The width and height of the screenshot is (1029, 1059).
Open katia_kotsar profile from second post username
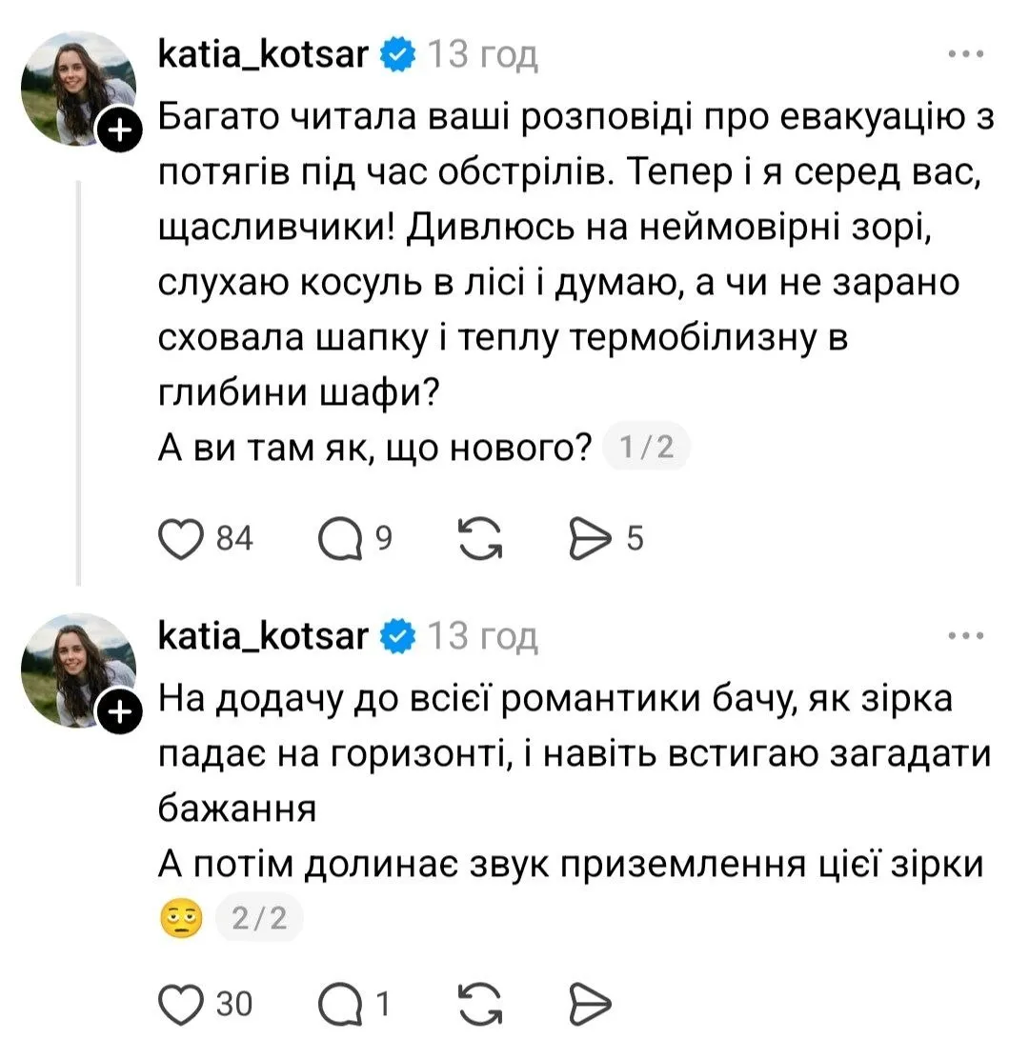coord(263,636)
